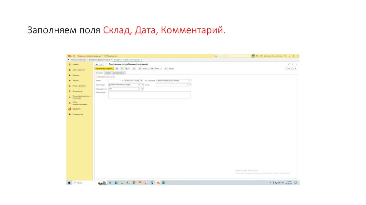Open the Файлы link in toolbar

tap(171, 69)
